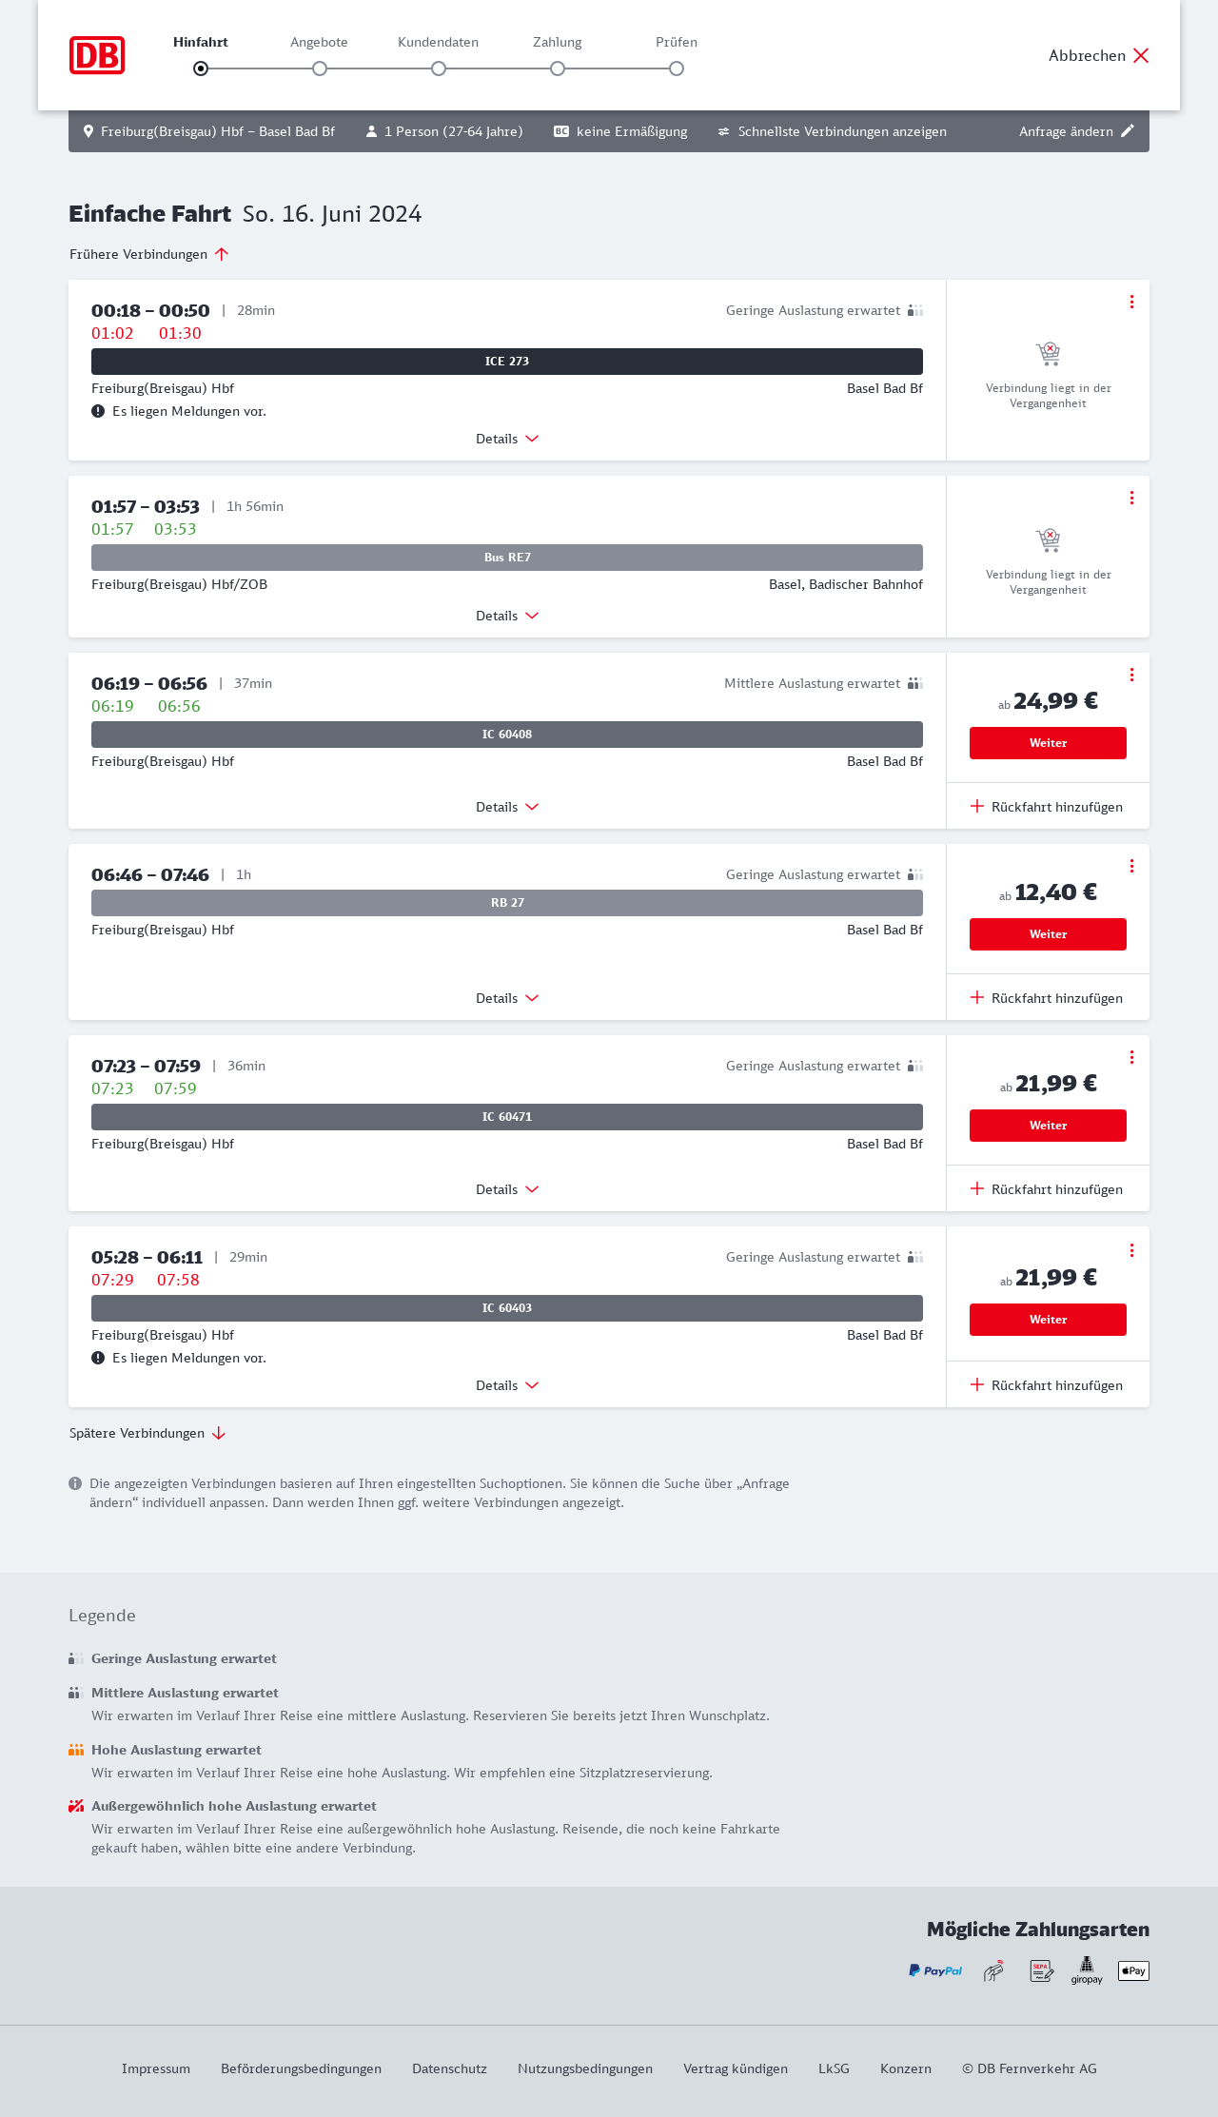Open the three-dot menu for IC 60408

tap(1131, 675)
